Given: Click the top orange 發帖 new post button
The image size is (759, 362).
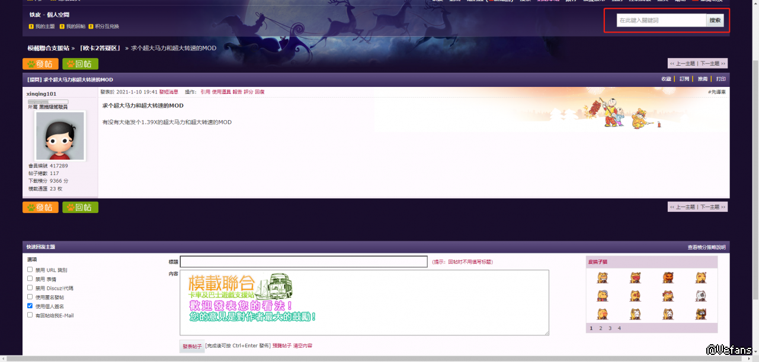Looking at the screenshot, I should point(40,64).
